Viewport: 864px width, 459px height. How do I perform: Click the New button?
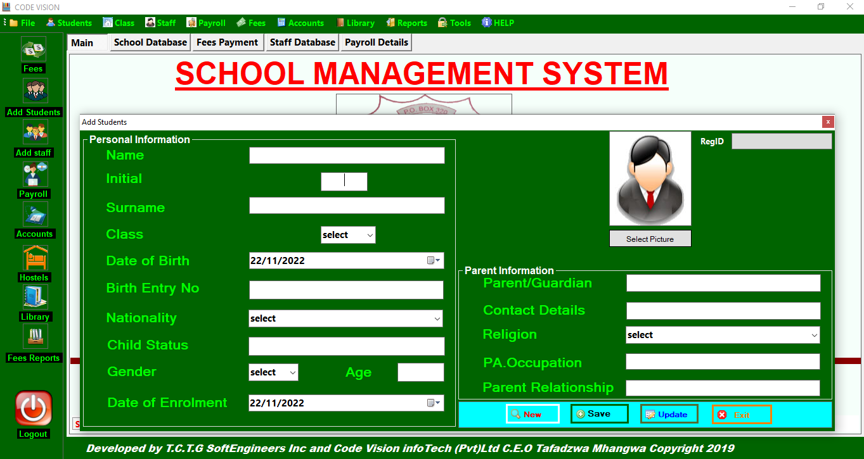pos(532,414)
